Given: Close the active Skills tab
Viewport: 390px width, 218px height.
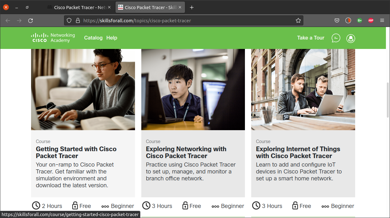Looking at the screenshot, I should click(x=180, y=8).
